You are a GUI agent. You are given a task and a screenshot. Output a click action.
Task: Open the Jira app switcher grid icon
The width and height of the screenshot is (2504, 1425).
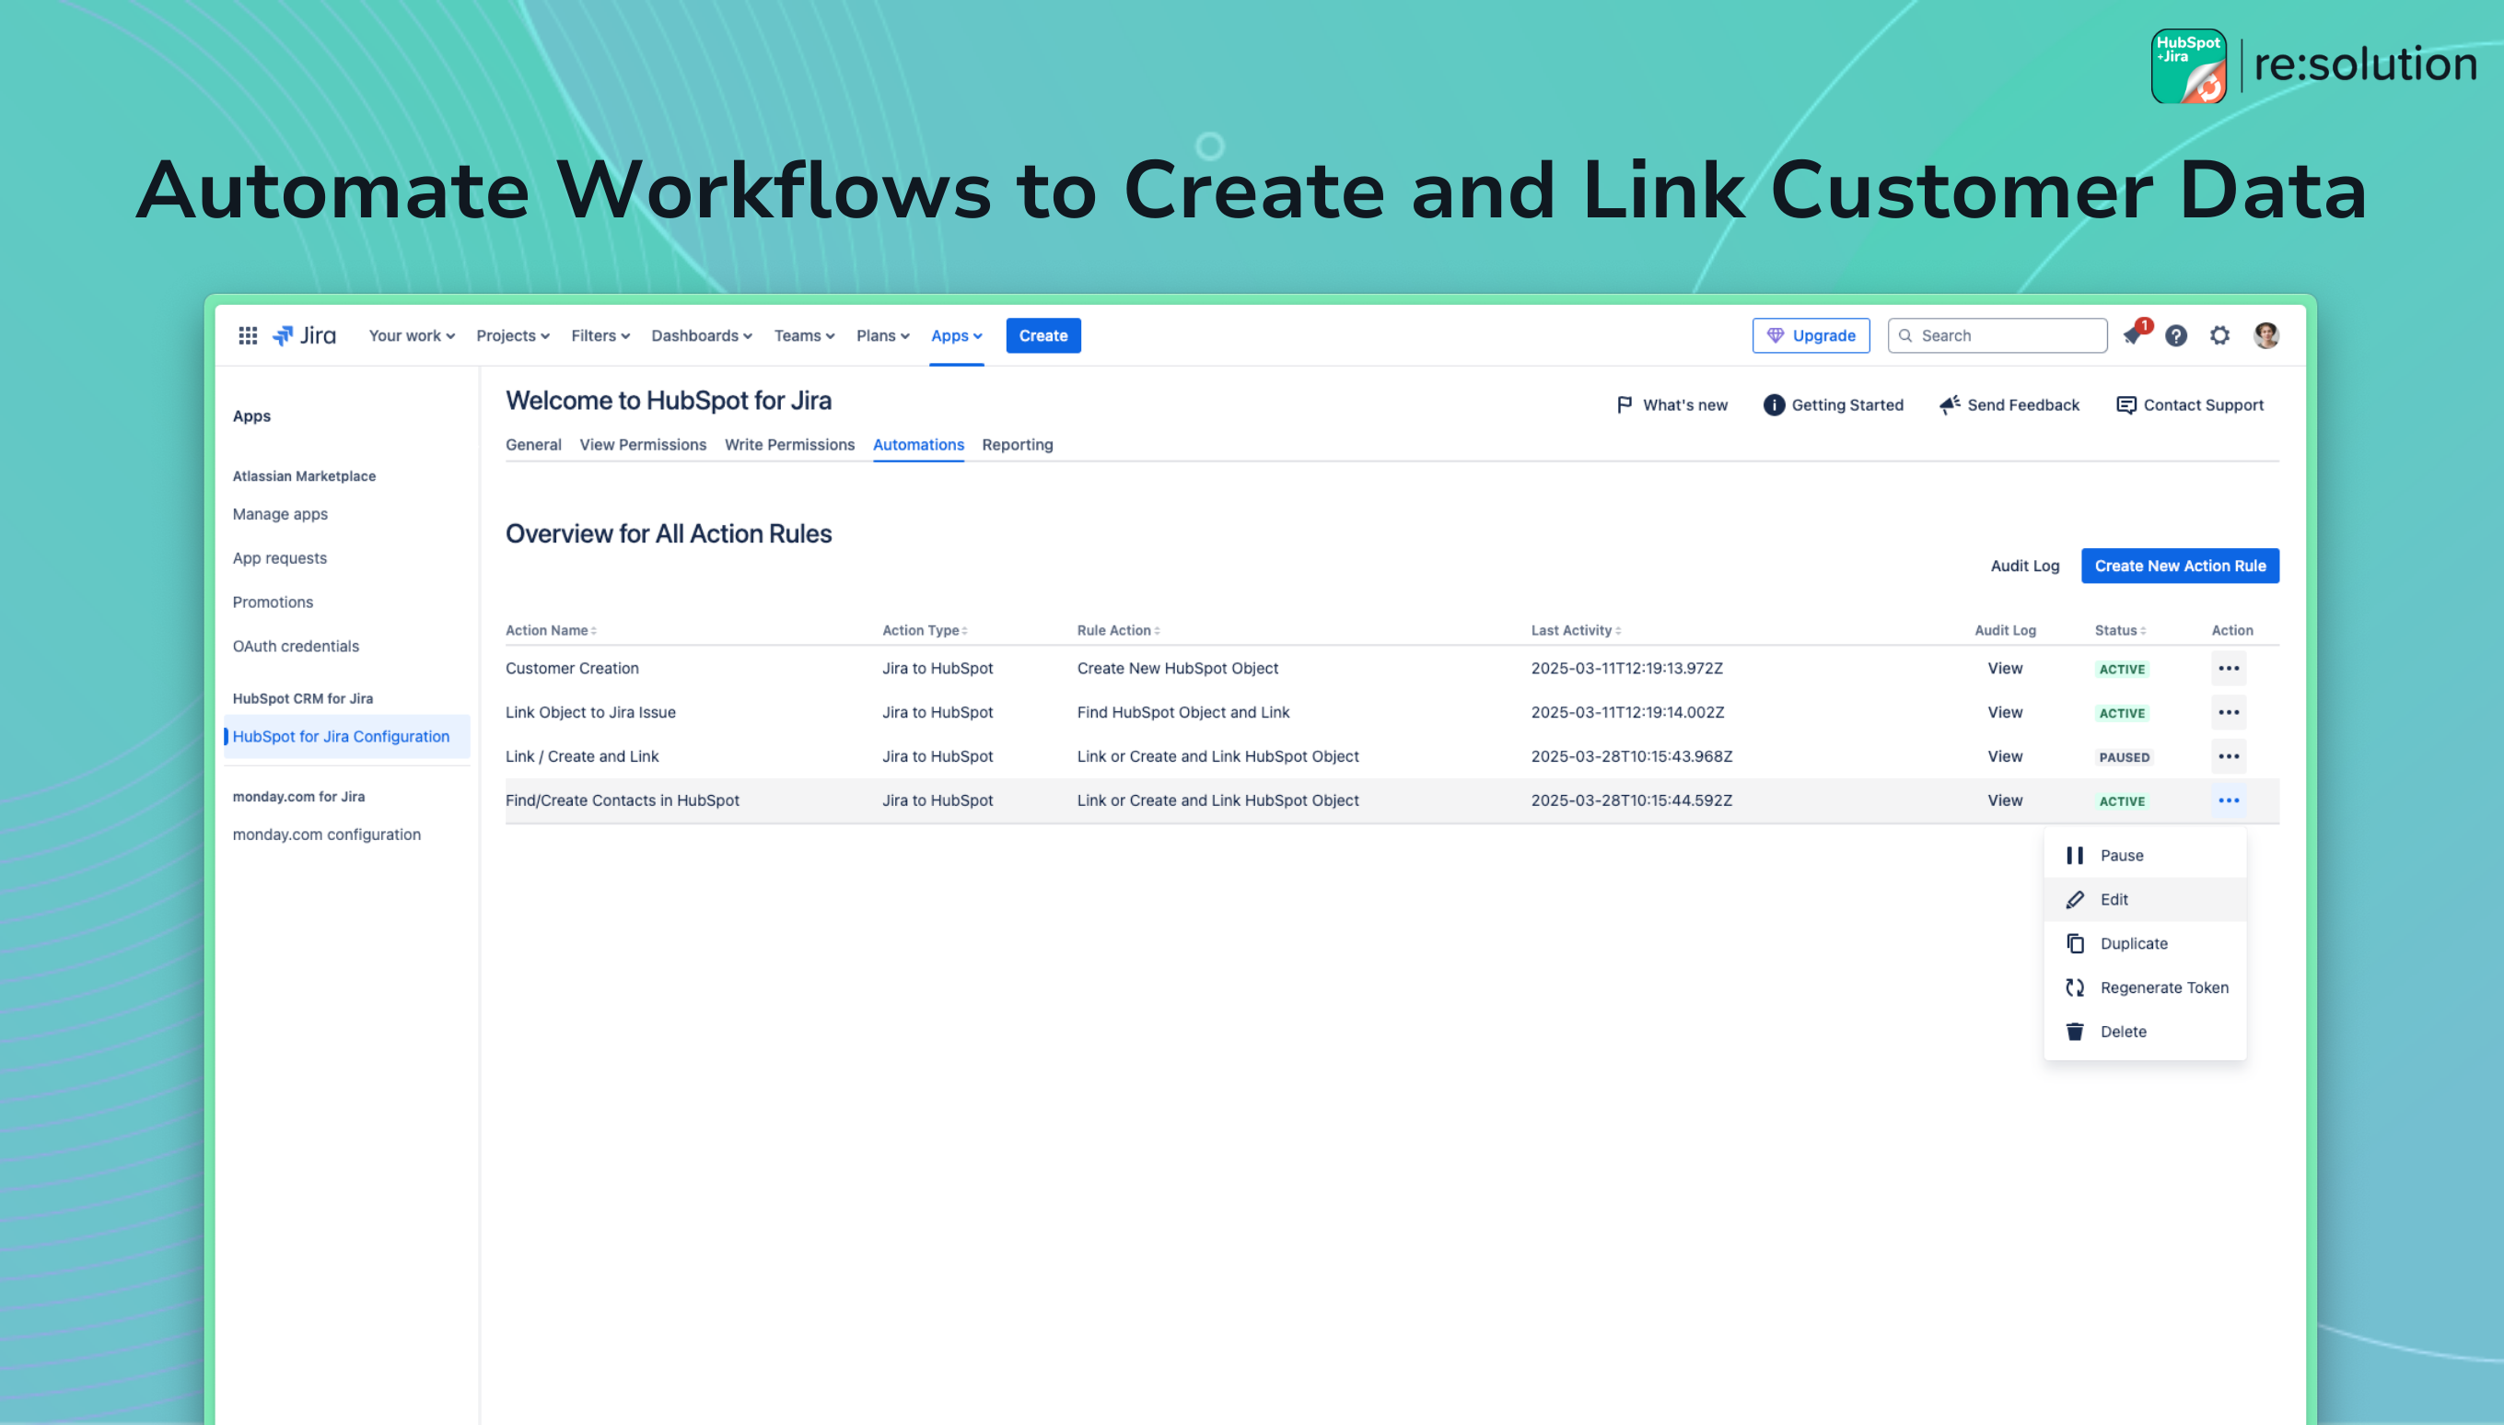248,335
